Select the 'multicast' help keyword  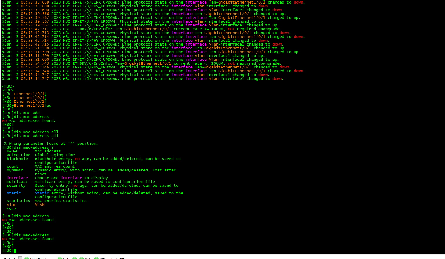point(17,182)
